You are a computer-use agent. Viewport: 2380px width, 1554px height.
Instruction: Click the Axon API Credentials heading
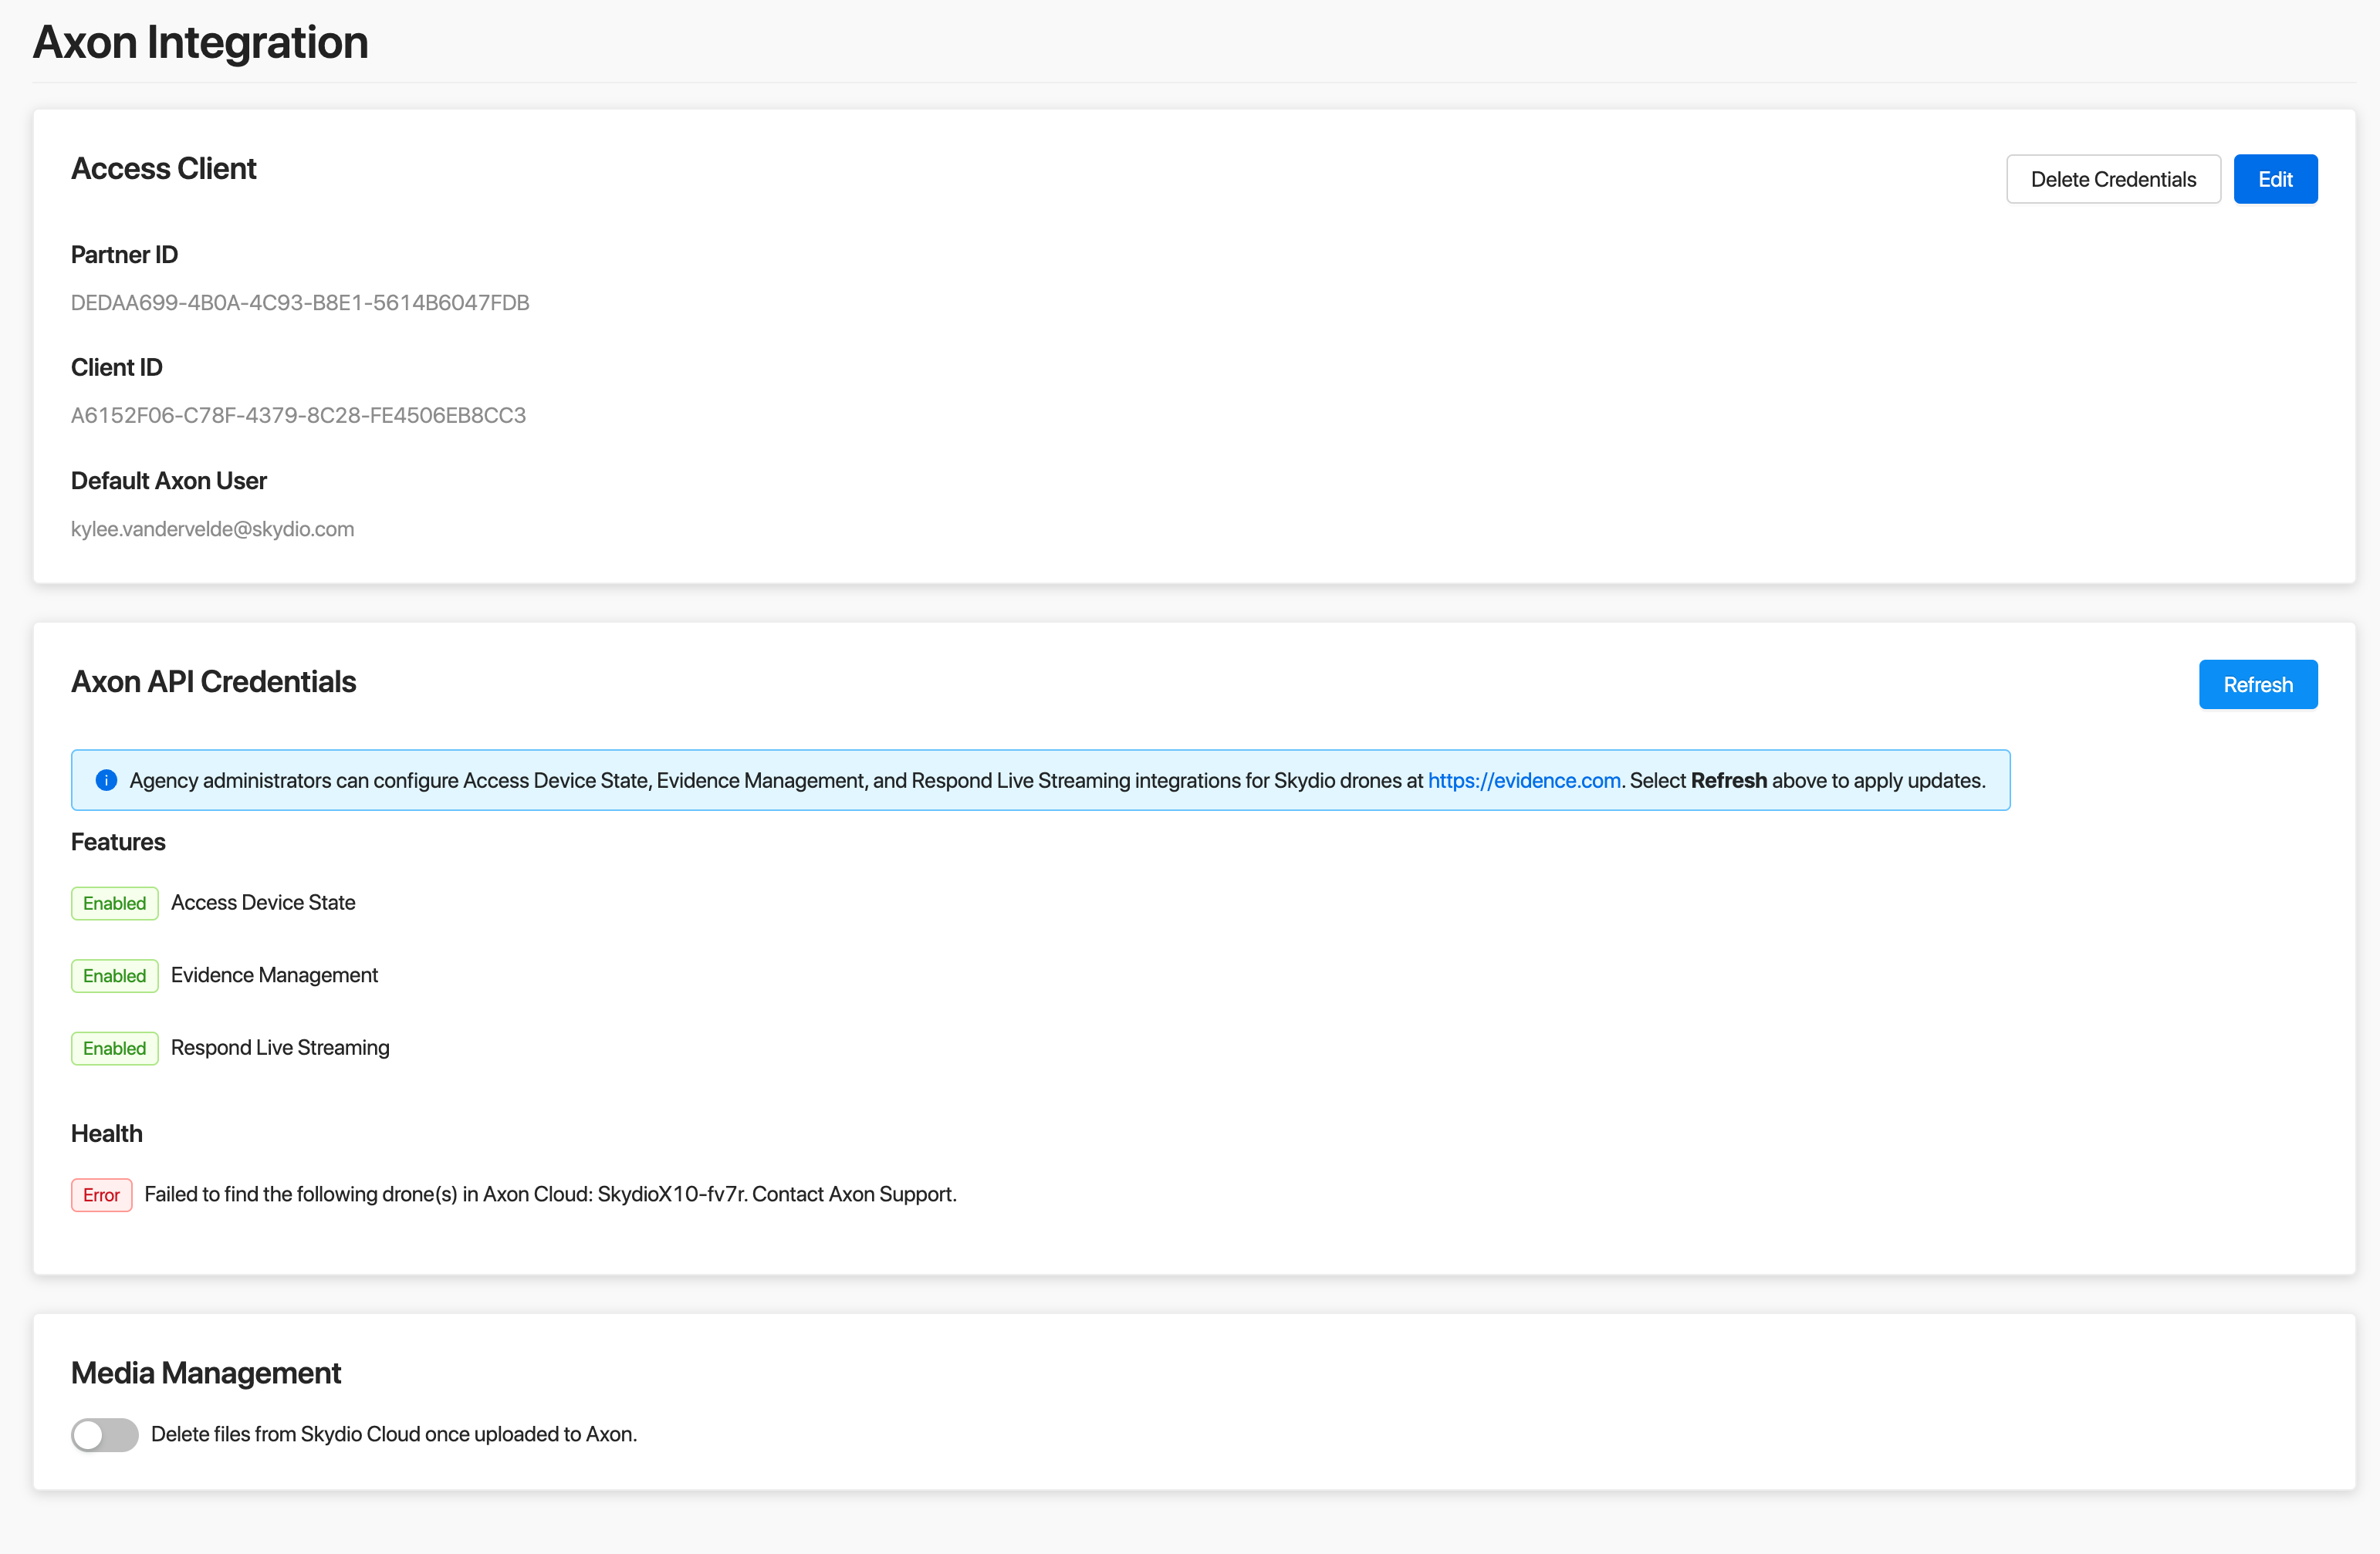[x=213, y=681]
